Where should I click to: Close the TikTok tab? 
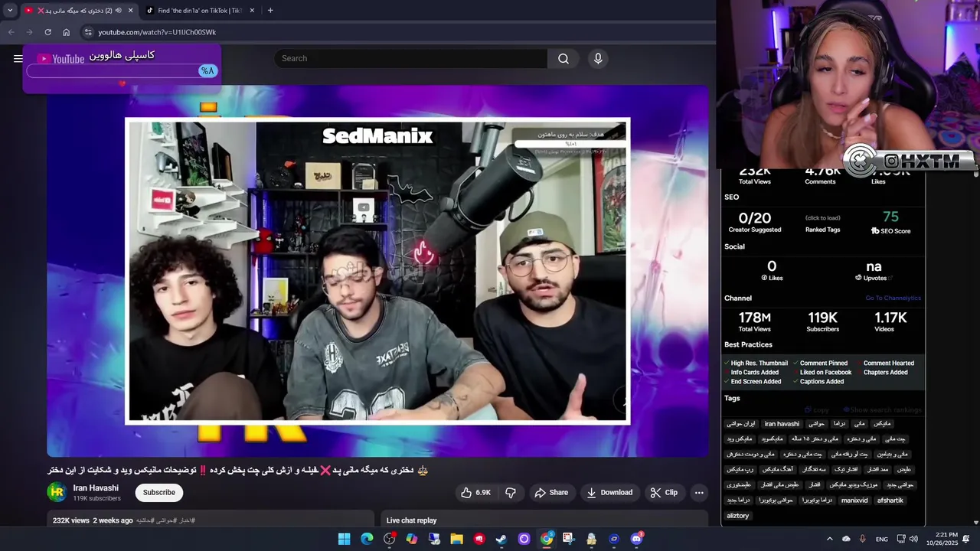click(x=252, y=11)
